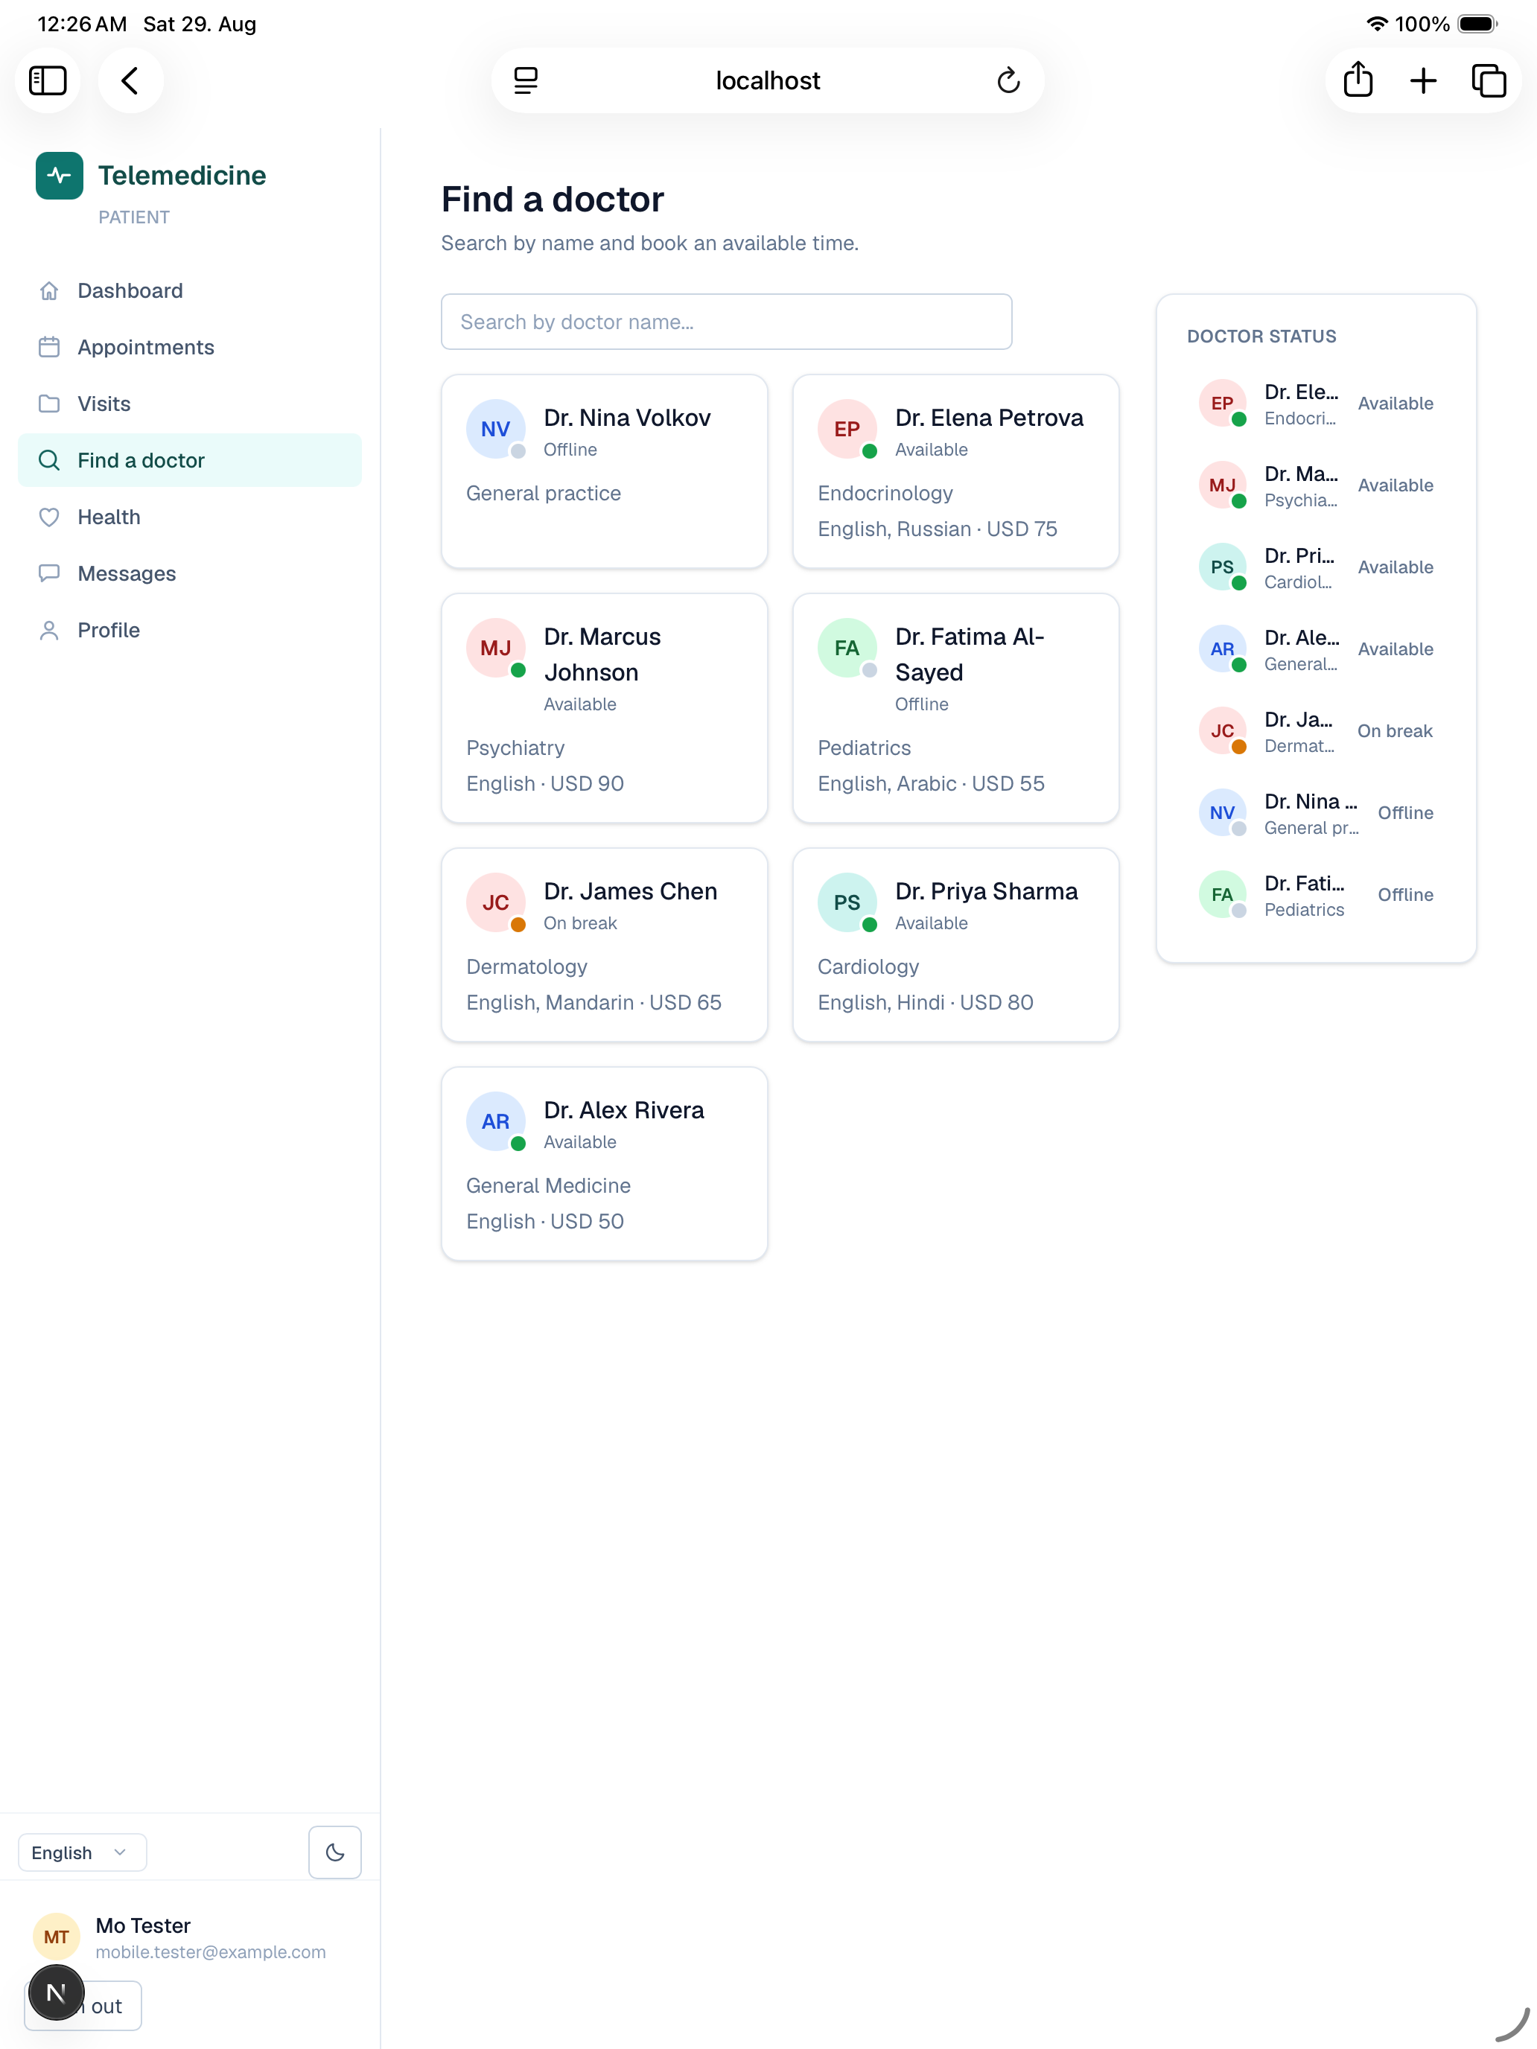
Task: Open the Dr. Fatima Al-Sayed card
Action: click(955, 708)
